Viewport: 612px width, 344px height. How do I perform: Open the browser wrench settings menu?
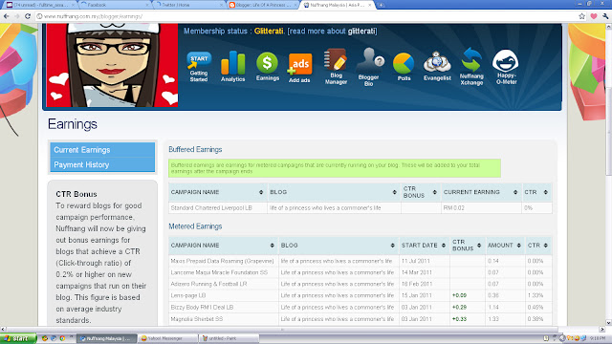coord(605,16)
